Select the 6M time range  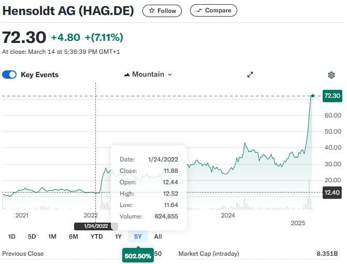pyautogui.click(x=73, y=237)
